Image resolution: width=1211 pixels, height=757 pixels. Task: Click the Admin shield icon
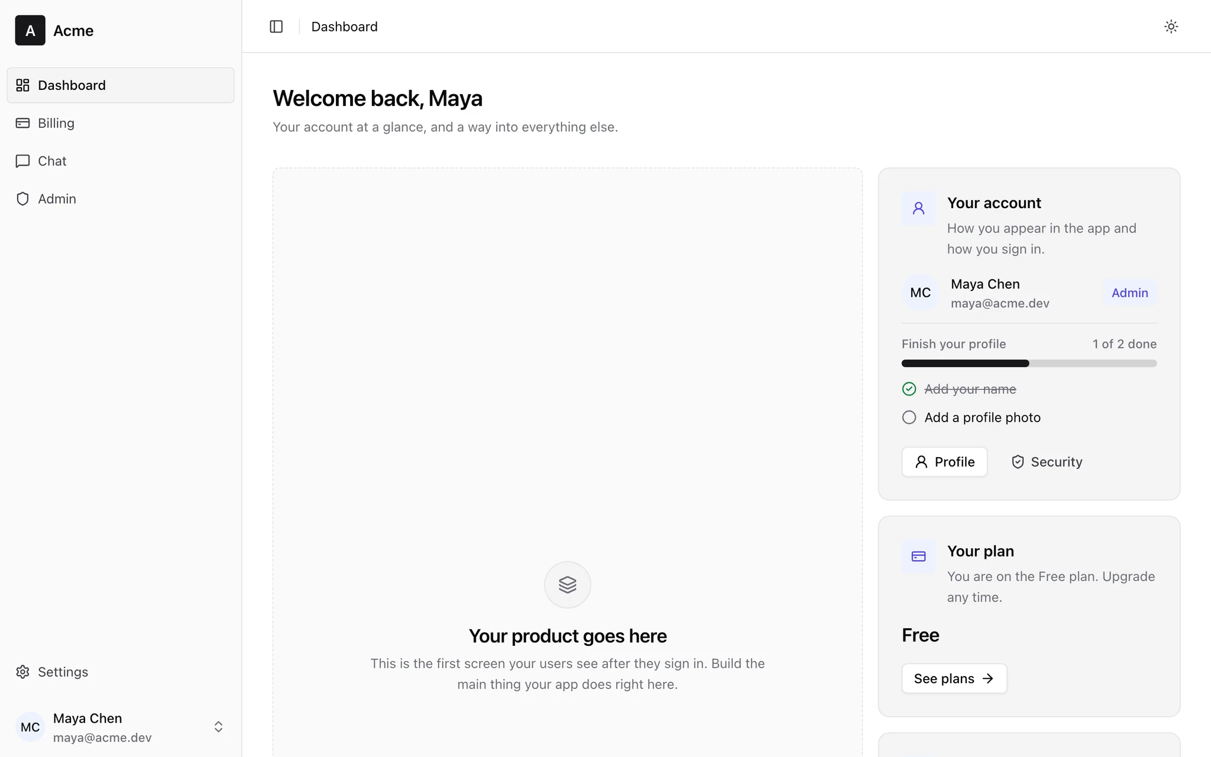[22, 199]
